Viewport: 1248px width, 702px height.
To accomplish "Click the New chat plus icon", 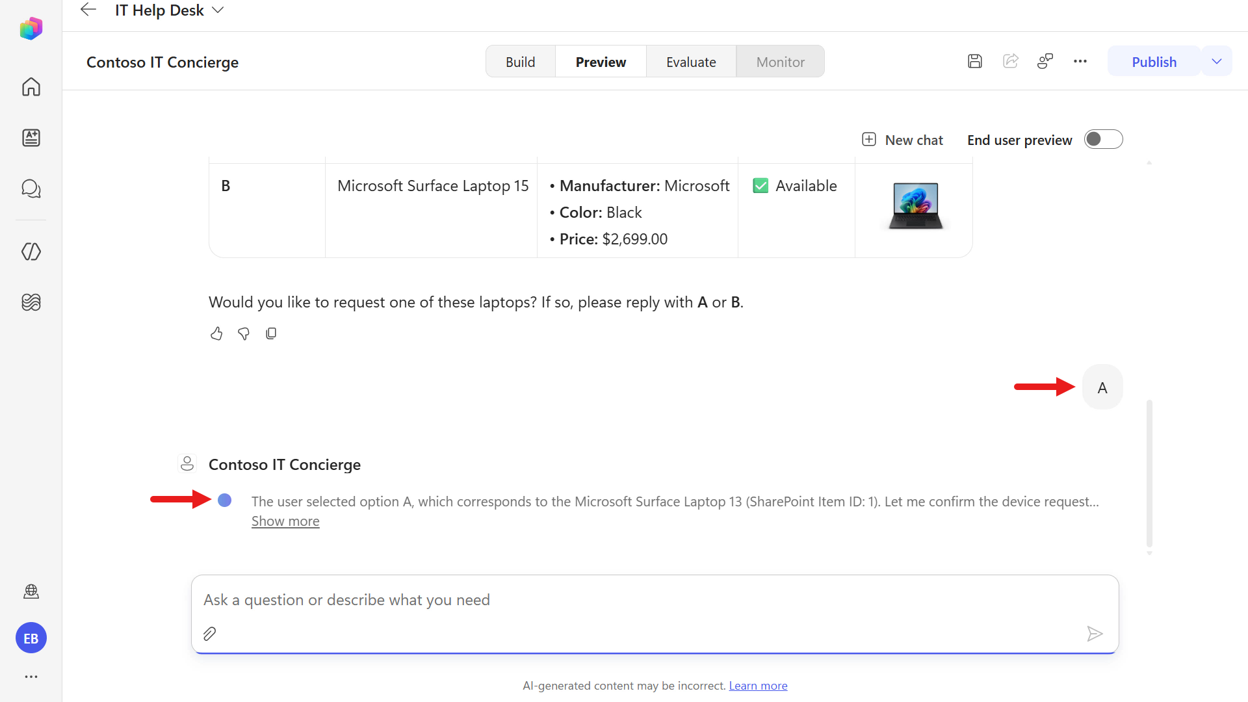I will pos(868,139).
